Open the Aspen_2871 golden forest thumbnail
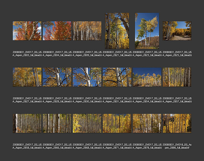The width and height of the screenshot is (204, 161). [x=117, y=123]
